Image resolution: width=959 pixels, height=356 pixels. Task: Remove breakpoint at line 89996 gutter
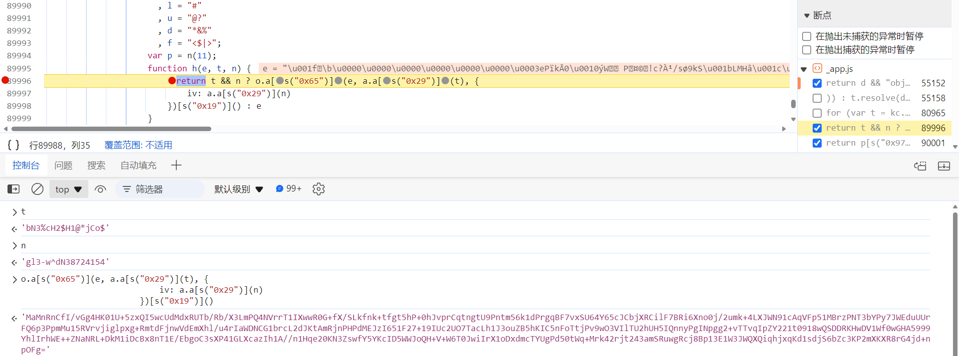click(x=5, y=80)
